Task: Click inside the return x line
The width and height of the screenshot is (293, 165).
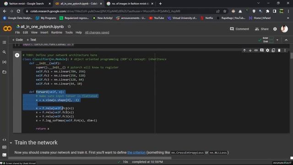Action: (43, 128)
